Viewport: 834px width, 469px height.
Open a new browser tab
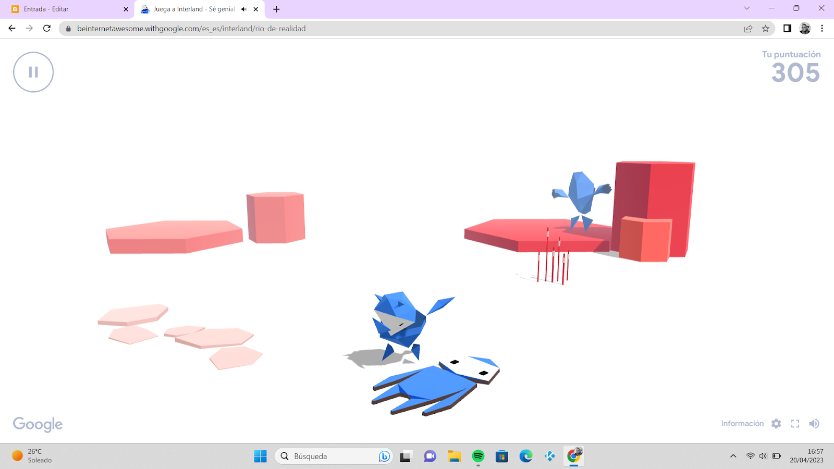click(x=276, y=9)
